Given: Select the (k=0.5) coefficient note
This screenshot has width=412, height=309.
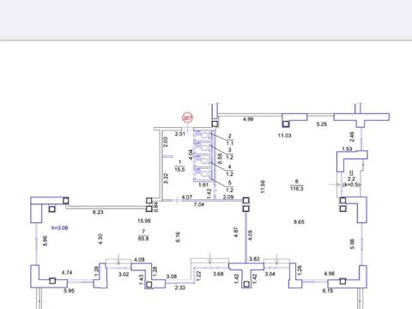Looking at the screenshot, I should (351, 185).
